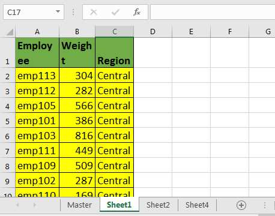275x216 pixels.
Task: Click the Region header cell
Action: coord(115,53)
